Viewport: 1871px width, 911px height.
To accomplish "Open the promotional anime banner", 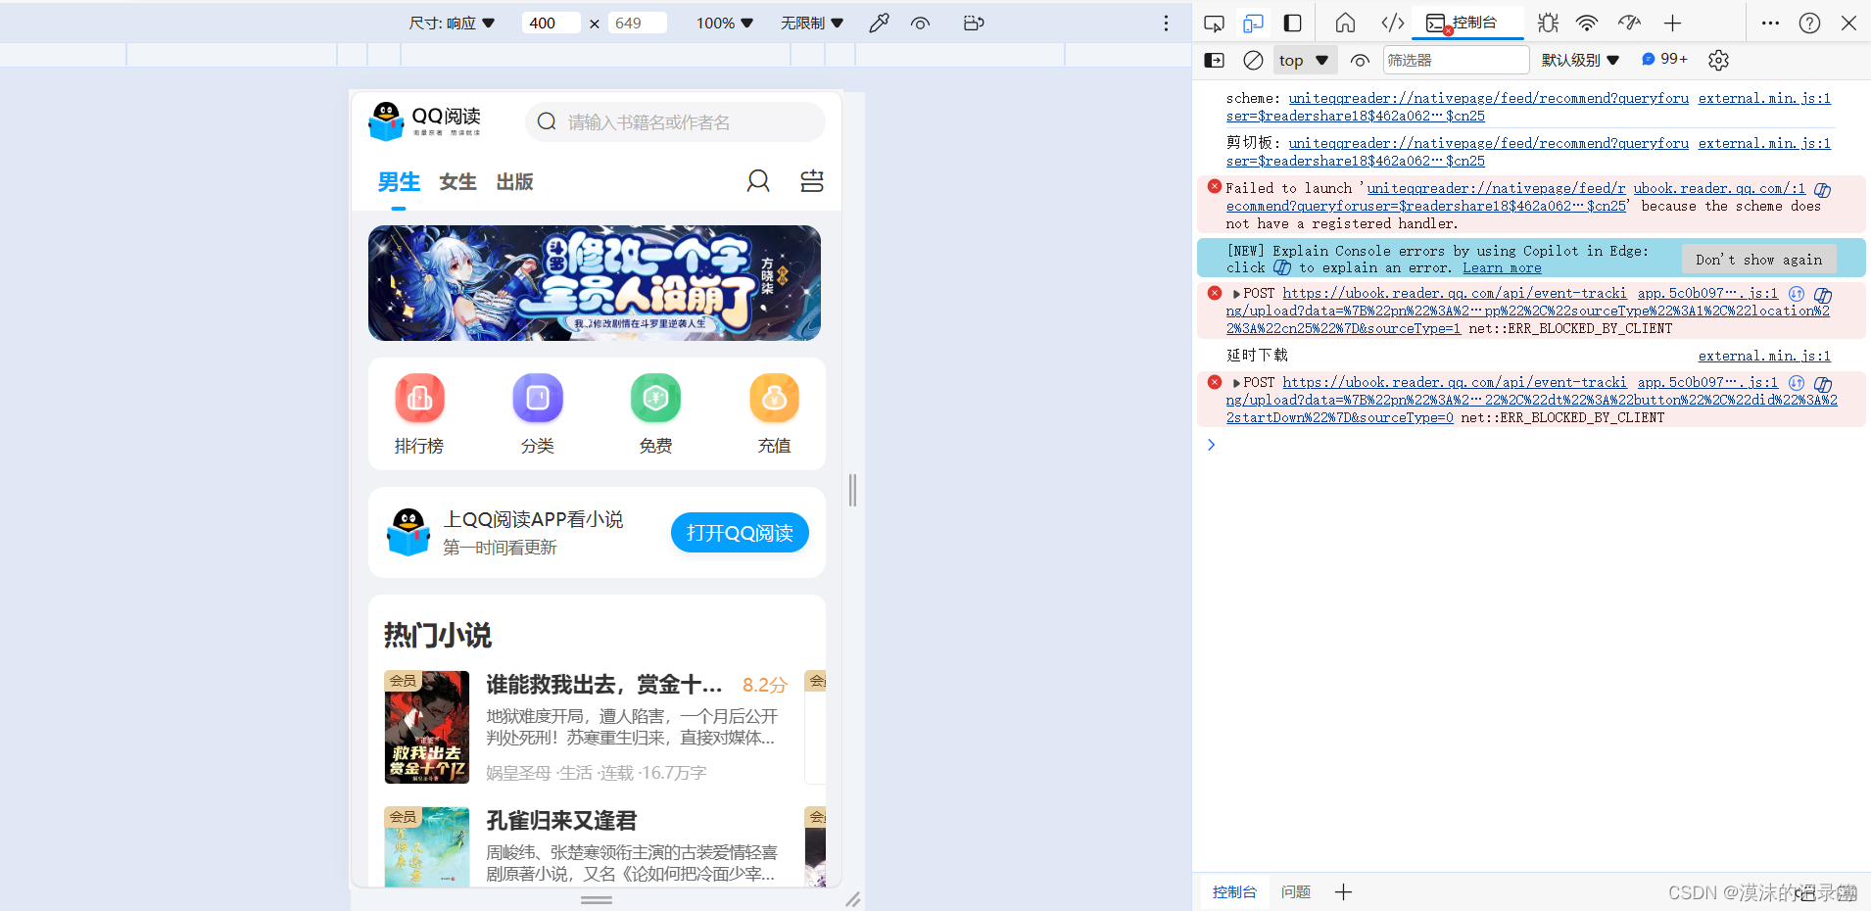I will (595, 283).
